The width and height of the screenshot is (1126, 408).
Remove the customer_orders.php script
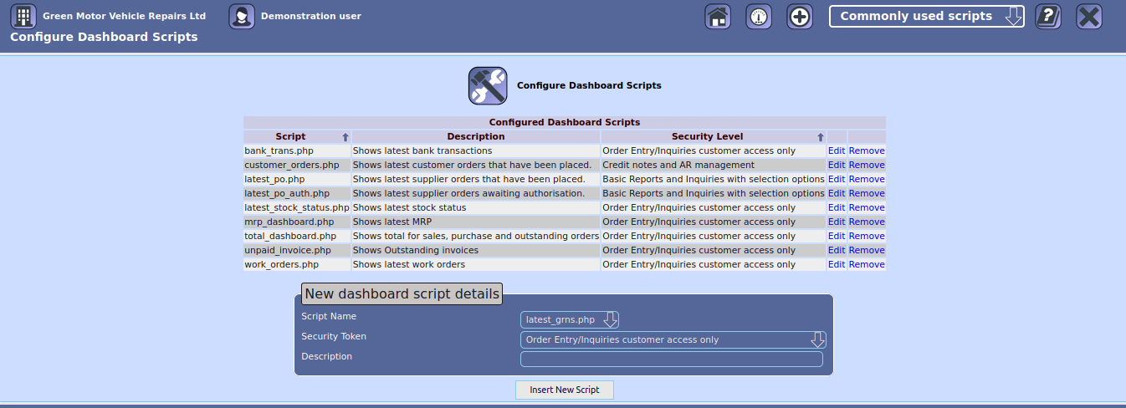point(866,166)
